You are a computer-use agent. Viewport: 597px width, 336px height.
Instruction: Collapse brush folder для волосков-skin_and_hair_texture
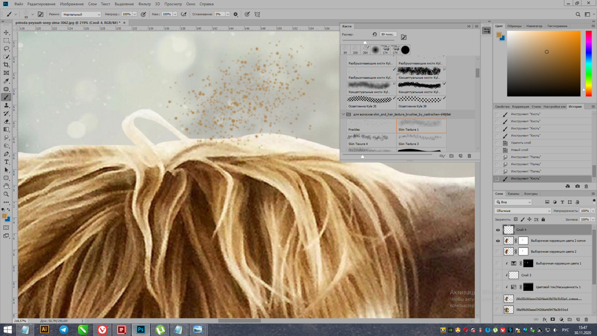coord(343,115)
